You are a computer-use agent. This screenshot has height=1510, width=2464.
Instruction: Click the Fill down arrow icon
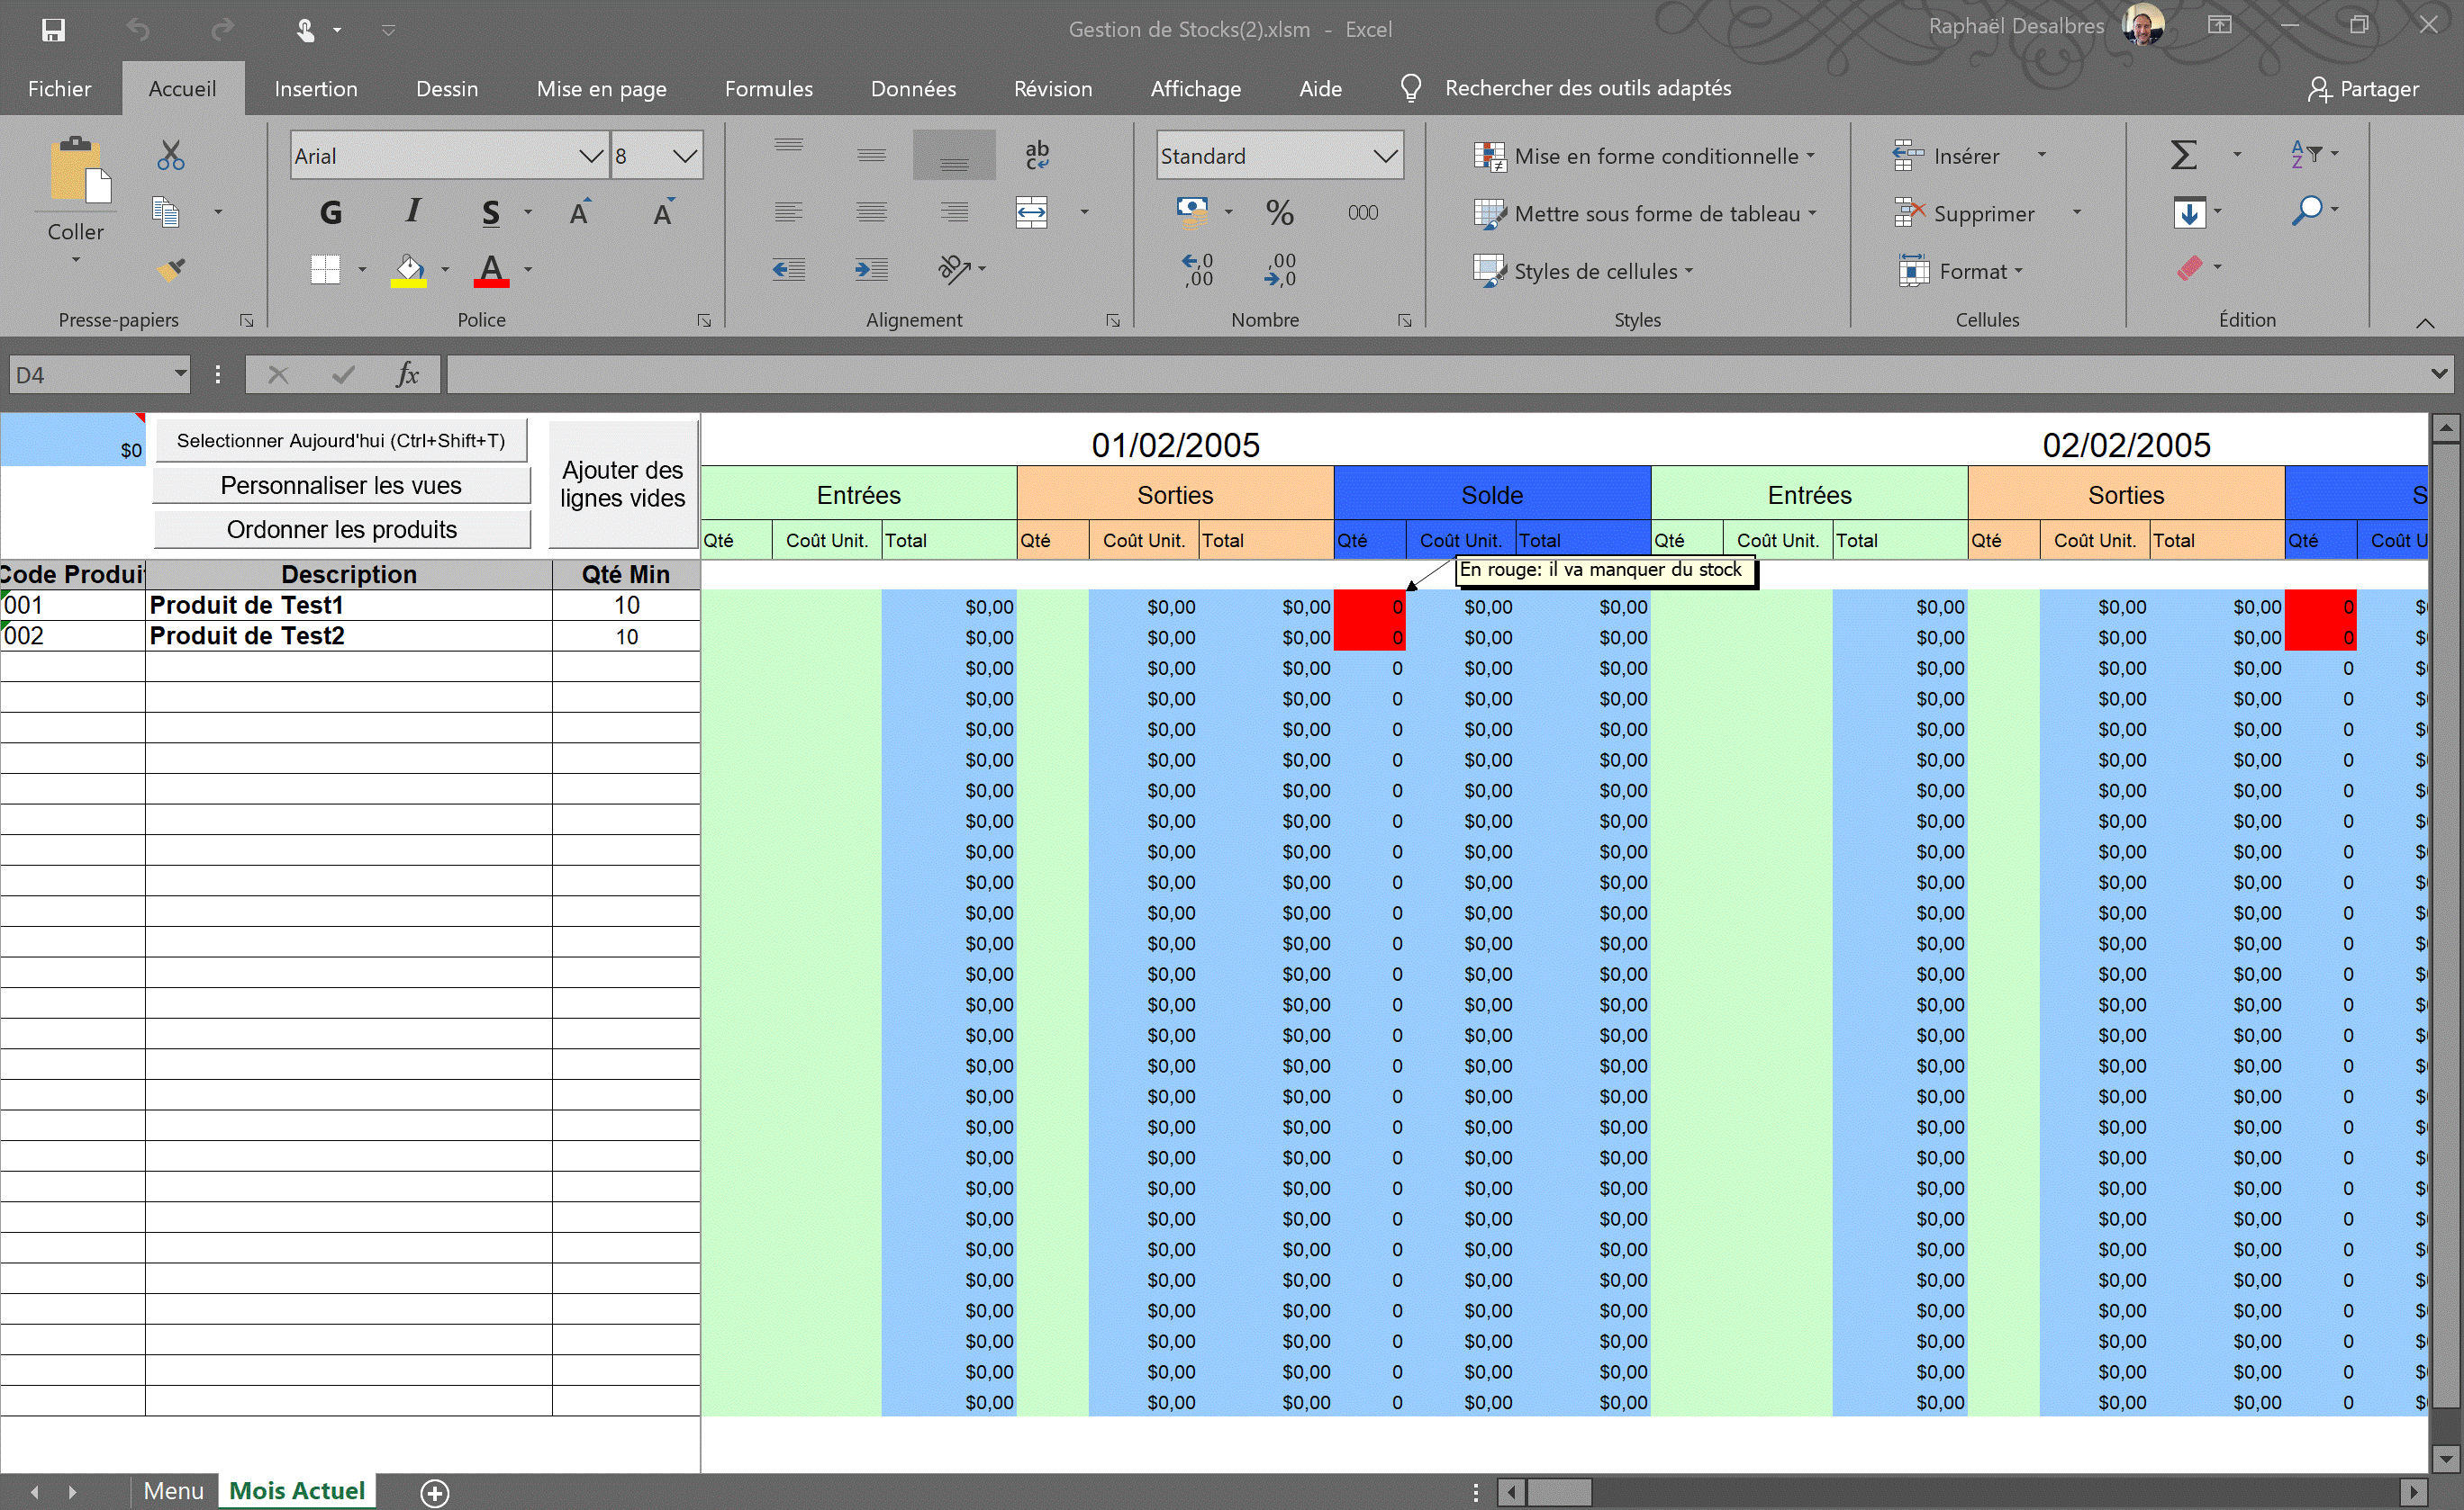(x=2188, y=211)
